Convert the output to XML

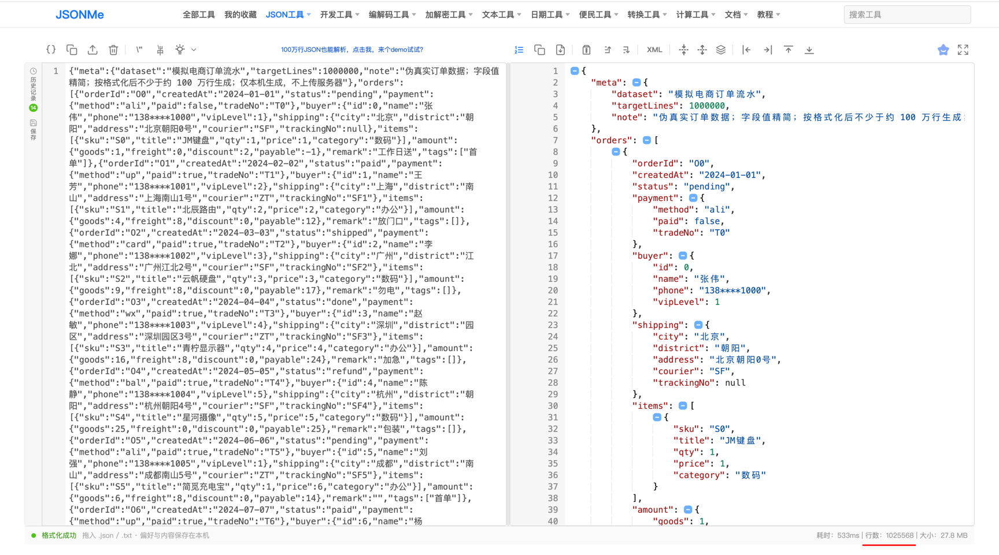click(x=654, y=50)
